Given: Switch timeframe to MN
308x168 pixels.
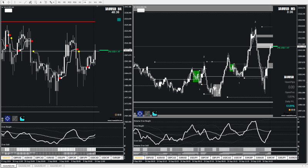Looking at the screenshot, I should pos(100,2).
